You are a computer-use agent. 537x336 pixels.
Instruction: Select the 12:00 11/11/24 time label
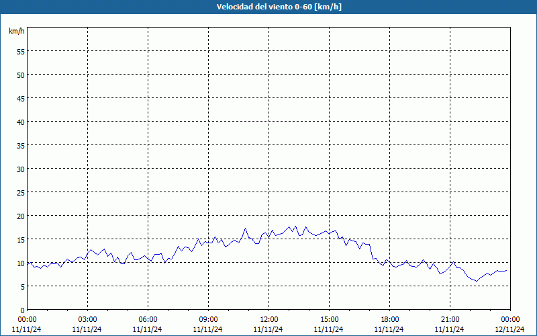pos(268,325)
